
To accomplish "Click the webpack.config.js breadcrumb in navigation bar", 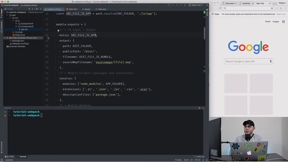I will [x=29, y=5].
